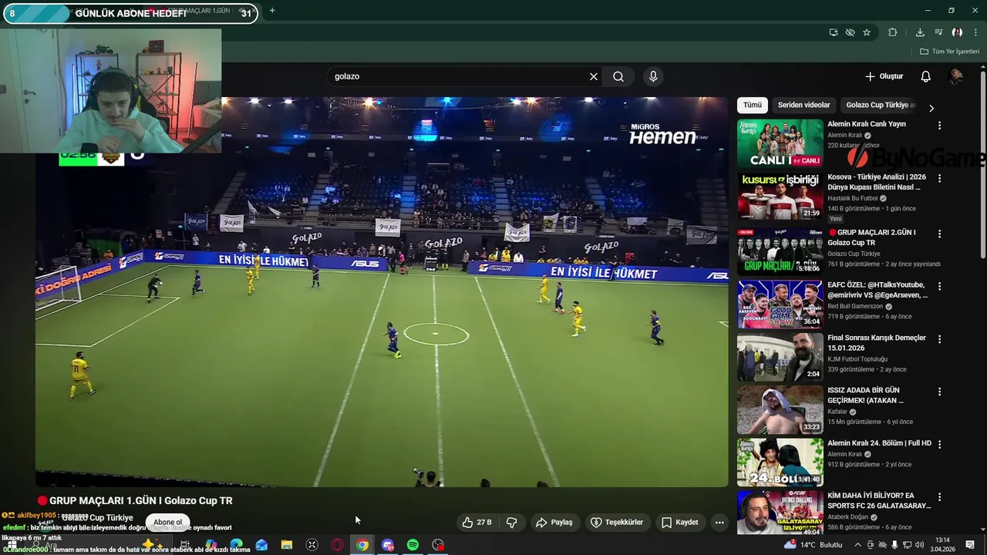
Task: Click the crossed-eye tracking protection icon
Action: pos(850,32)
